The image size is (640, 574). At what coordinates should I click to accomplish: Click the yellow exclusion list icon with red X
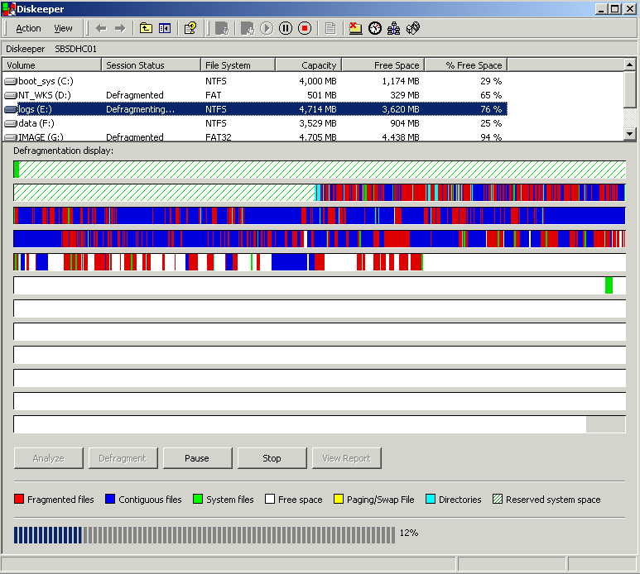tap(355, 29)
